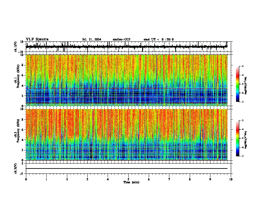
Task: Click the '-3' label on ch.1 colorbar
Action: click(242, 66)
